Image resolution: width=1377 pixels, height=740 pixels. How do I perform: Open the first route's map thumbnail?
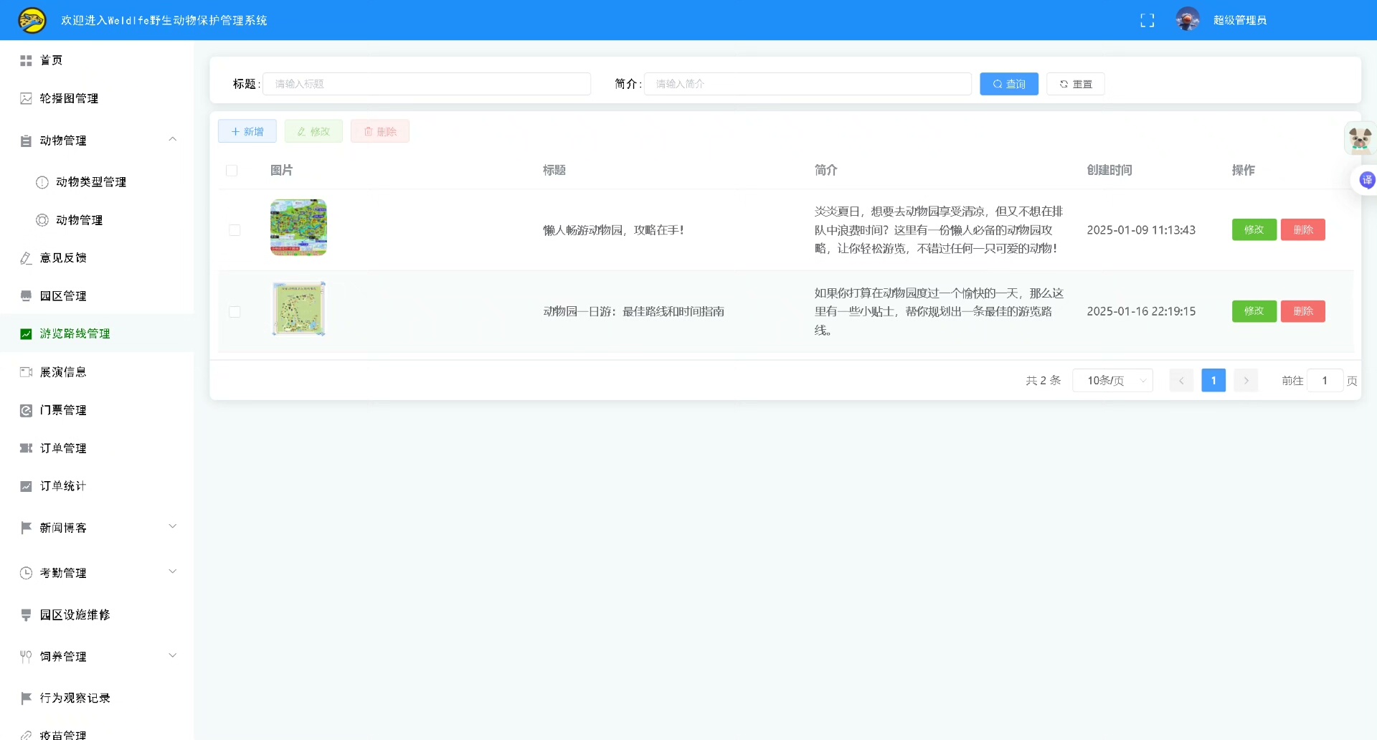click(x=299, y=227)
